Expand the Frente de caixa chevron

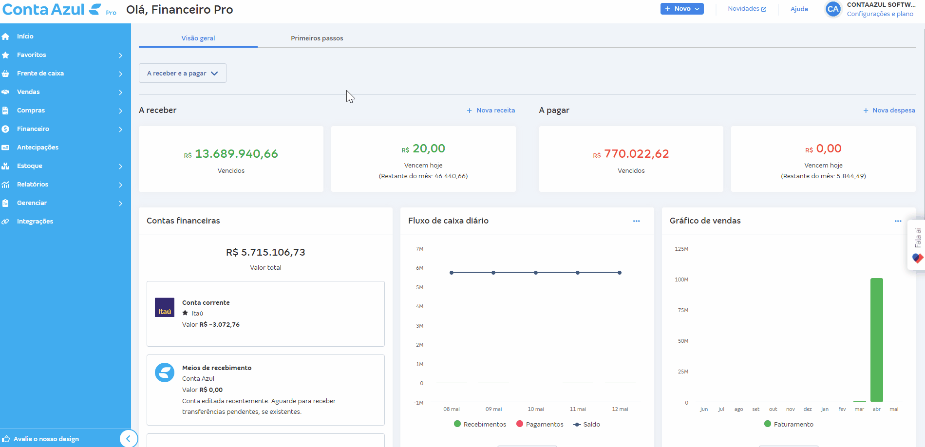[120, 74]
